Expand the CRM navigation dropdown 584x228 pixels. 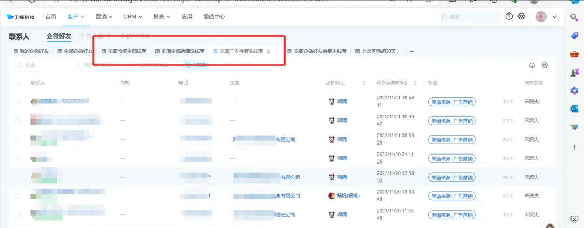click(x=132, y=17)
